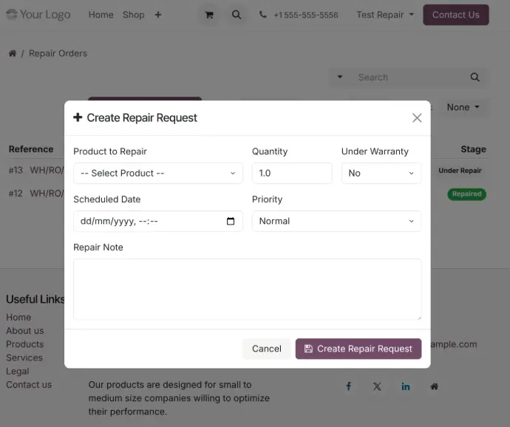
Task: Close the Create Repair Request dialog
Action: tap(417, 118)
